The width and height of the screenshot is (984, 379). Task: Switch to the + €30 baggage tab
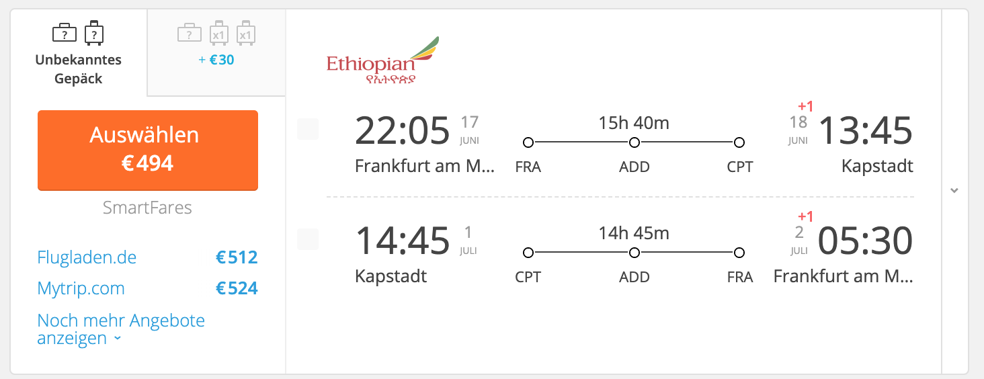coord(216,53)
